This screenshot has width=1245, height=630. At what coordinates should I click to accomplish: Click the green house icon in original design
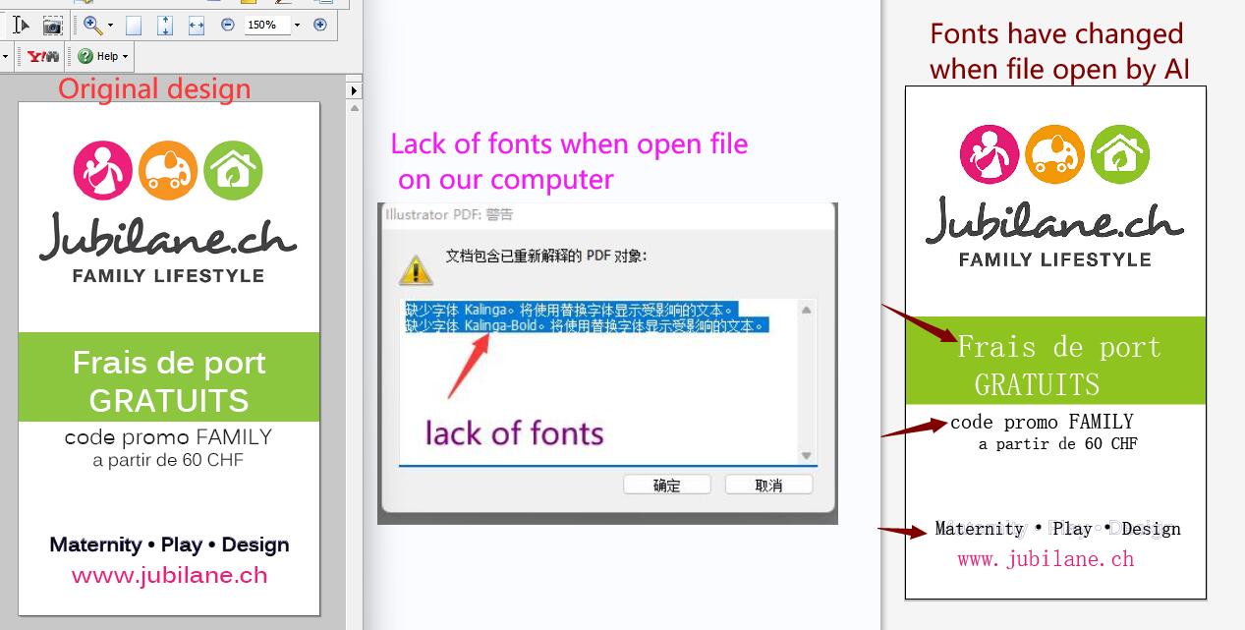point(234,170)
